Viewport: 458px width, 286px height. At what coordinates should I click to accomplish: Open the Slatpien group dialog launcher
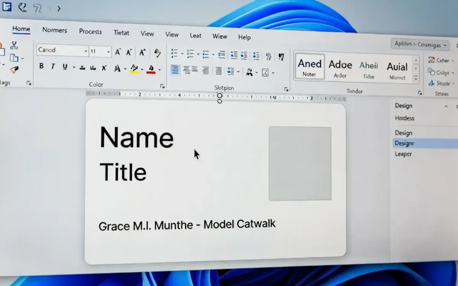[x=286, y=89]
